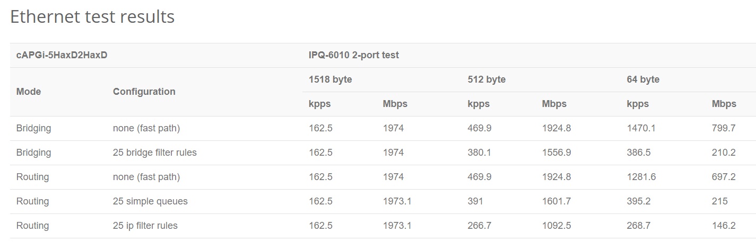Click the 799.7 Mbps value
The width and height of the screenshot is (756, 250).
click(x=724, y=128)
